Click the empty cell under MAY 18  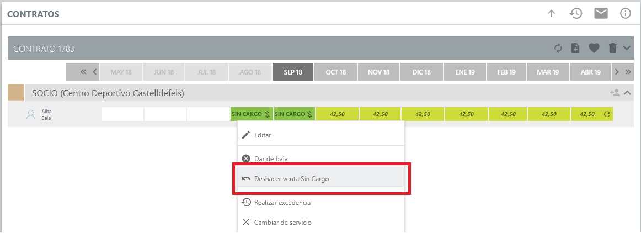(x=122, y=114)
